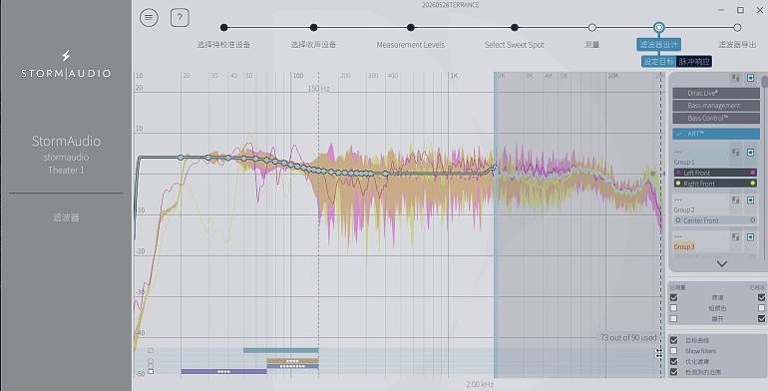Click the 73 out of 90 used text
The height and width of the screenshot is (391, 768).
point(628,337)
